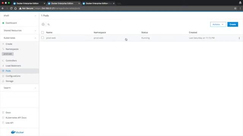The width and height of the screenshot is (243, 136).
Task: Close the second Docker Enterprise Edition tab
Action: pyautogui.click(x=79, y=3)
